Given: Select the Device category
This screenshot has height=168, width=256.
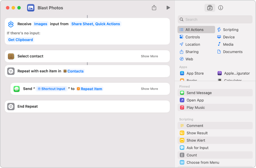Looking at the screenshot, I should (x=226, y=37).
